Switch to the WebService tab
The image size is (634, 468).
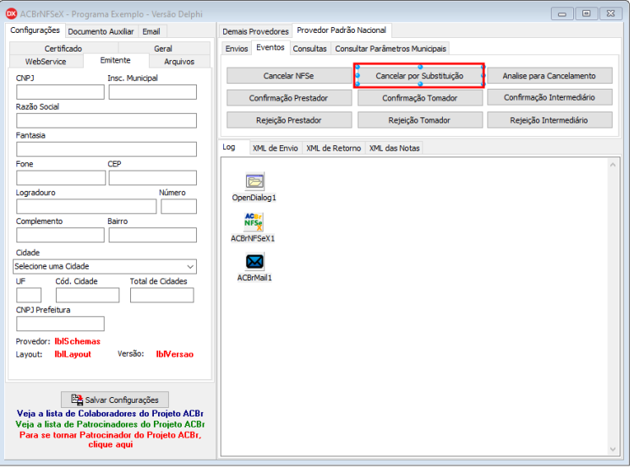coord(46,62)
